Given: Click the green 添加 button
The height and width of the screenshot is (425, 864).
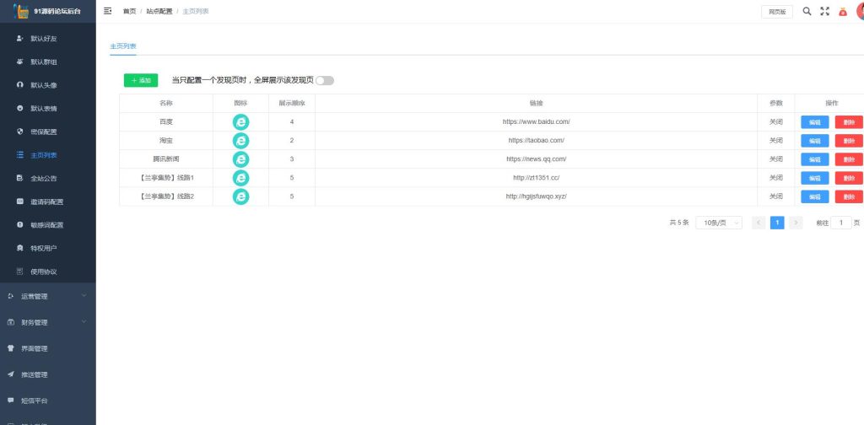Looking at the screenshot, I should click(141, 80).
